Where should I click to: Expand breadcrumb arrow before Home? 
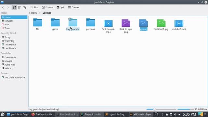30,13
